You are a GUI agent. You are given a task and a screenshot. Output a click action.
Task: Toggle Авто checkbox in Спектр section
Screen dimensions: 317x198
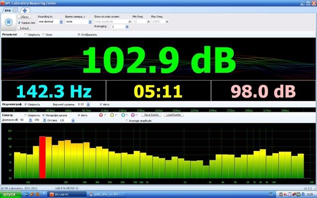79,115
